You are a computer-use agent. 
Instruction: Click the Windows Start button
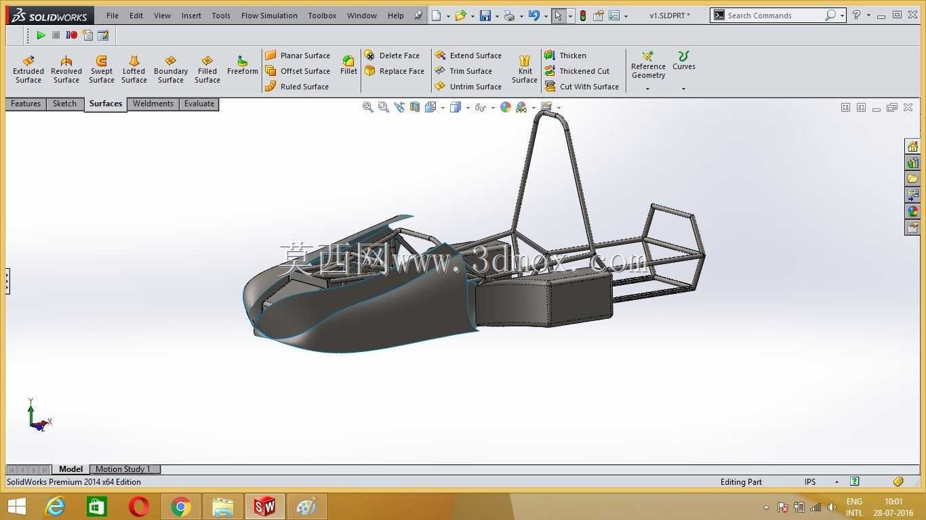coord(16,506)
